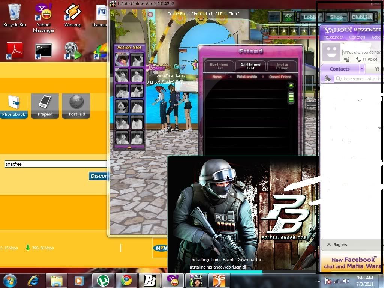The width and height of the screenshot is (384, 288).
Task: Open the PostPaid globe icon
Action: pos(76,106)
